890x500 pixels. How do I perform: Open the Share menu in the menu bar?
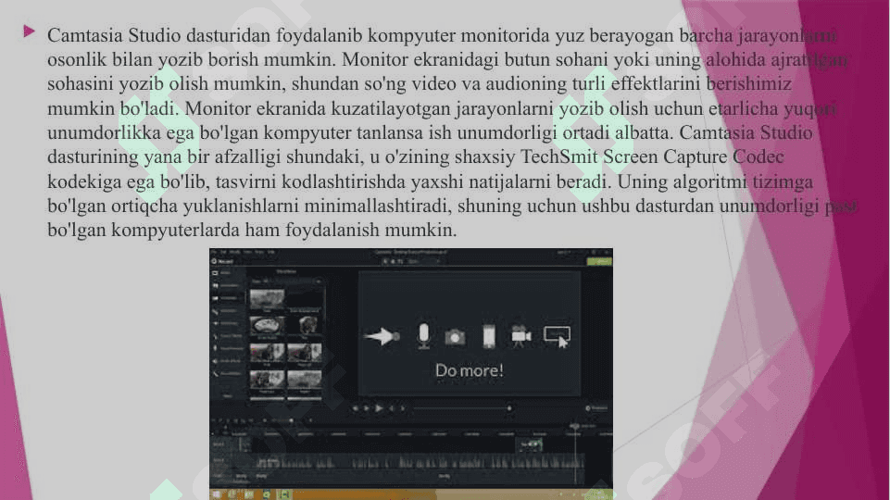[258, 252]
